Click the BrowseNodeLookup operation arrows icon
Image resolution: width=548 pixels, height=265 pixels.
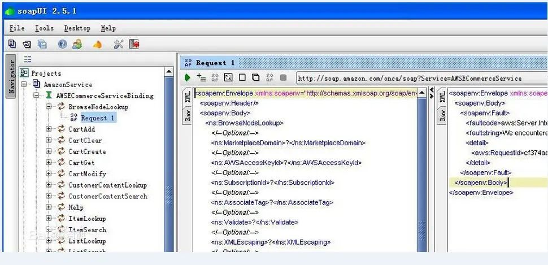coord(61,106)
